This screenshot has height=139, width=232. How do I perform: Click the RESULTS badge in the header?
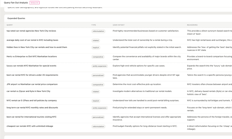tap(34, 3)
